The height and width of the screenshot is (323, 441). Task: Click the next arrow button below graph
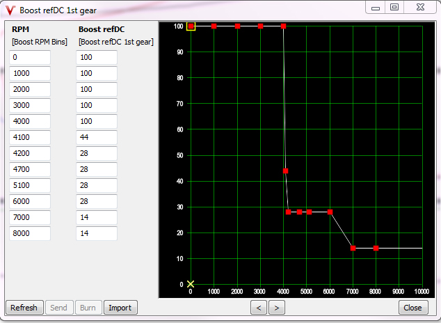tap(276, 308)
